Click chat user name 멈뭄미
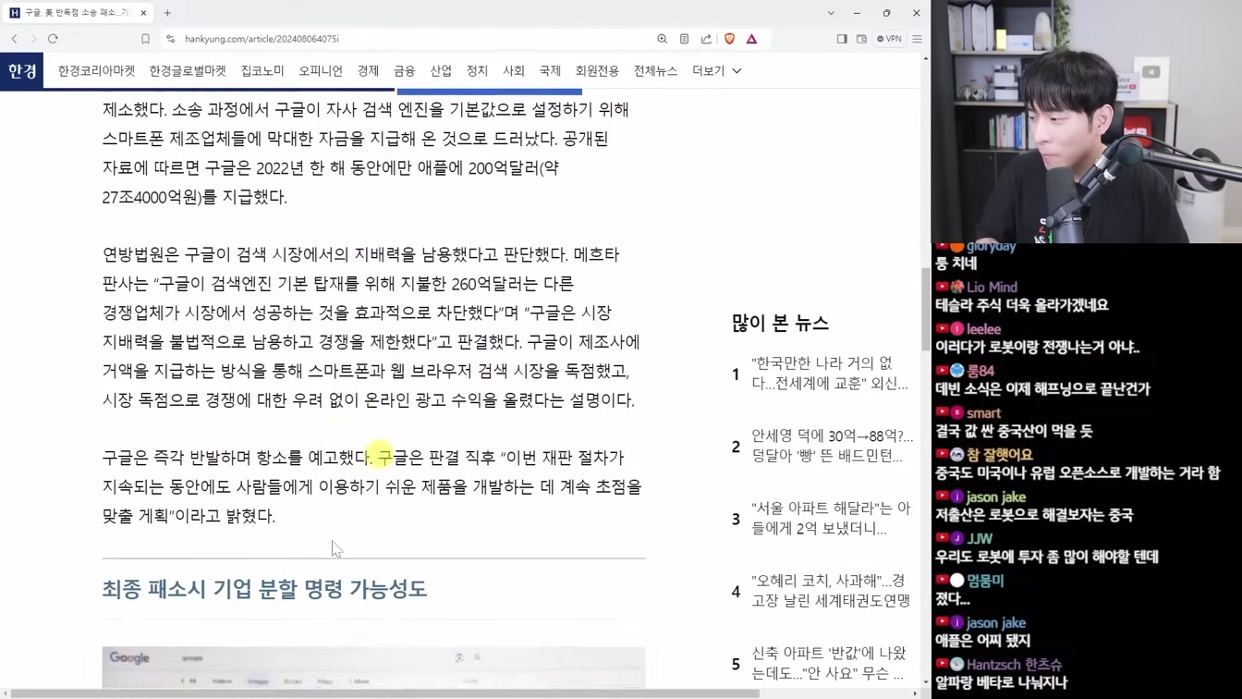This screenshot has width=1242, height=699. [x=985, y=581]
